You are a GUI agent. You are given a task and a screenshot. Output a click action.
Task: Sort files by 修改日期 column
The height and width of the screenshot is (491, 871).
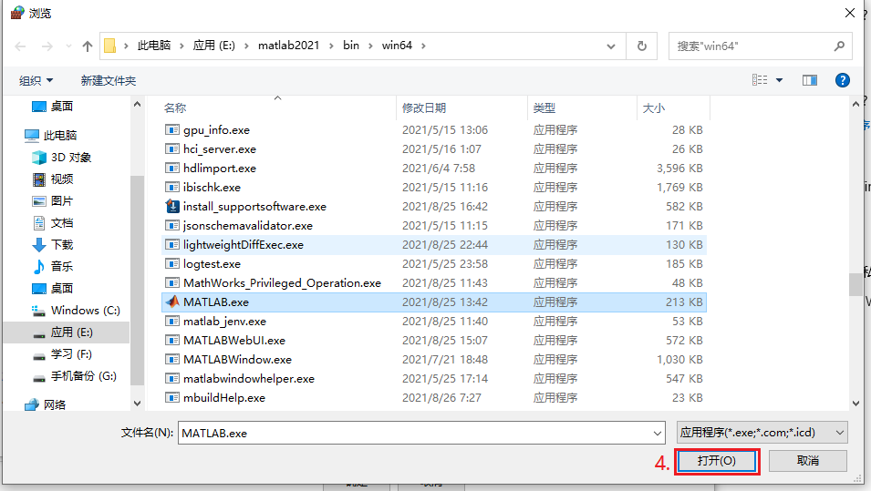click(424, 108)
